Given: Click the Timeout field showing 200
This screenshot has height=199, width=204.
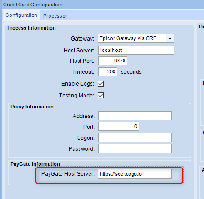Looking at the screenshot, I should tap(108, 71).
